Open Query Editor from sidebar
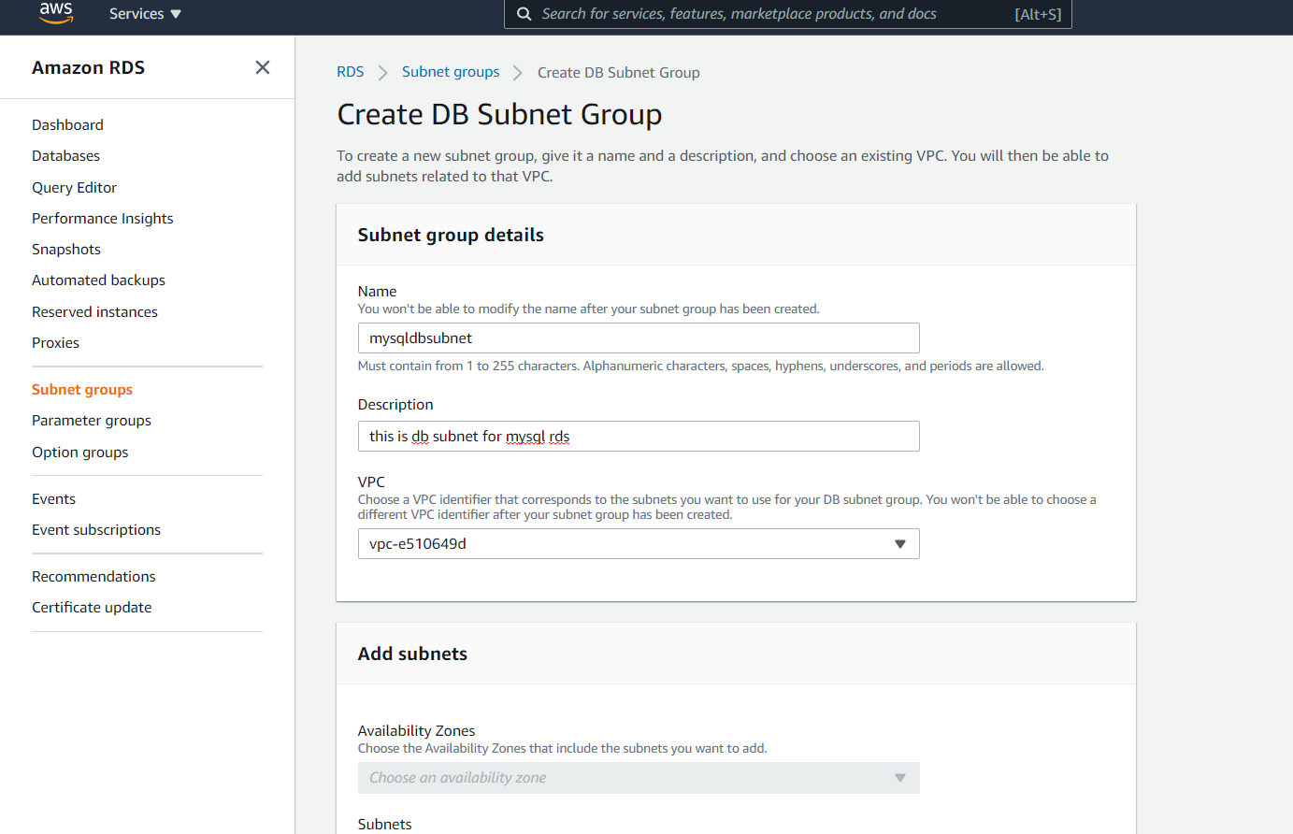Viewport: 1293px width, 834px height. point(74,188)
